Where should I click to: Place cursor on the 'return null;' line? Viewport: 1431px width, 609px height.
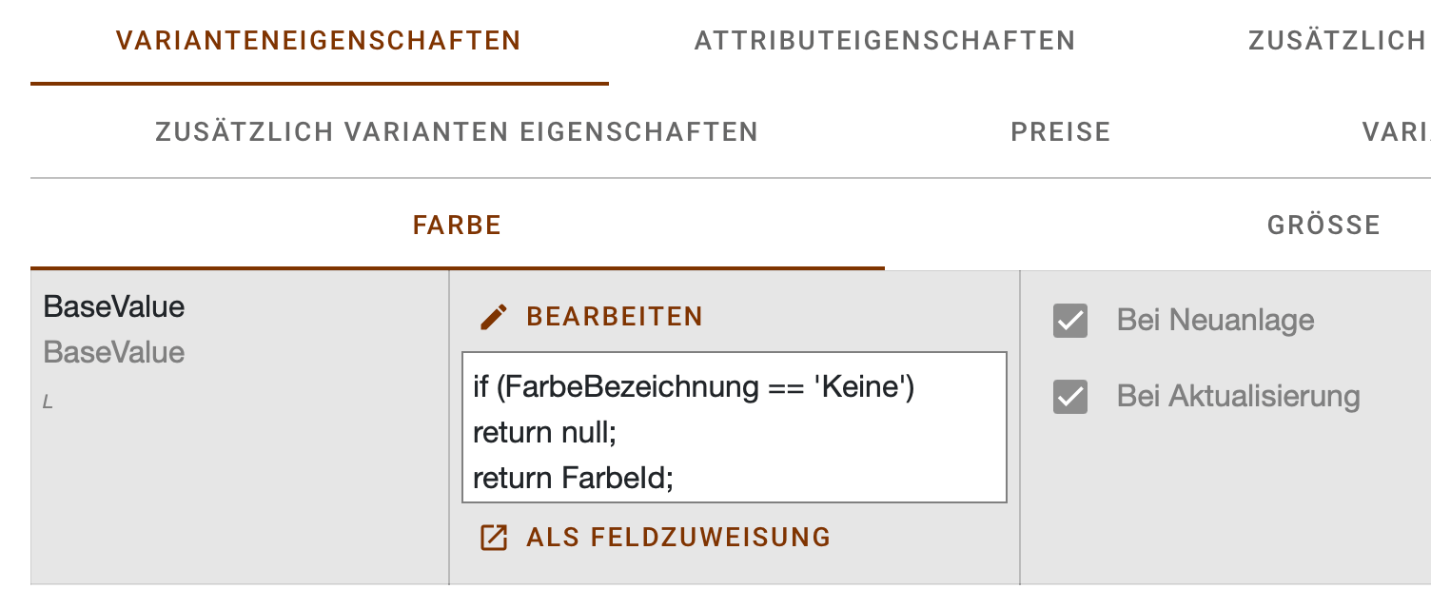coord(545,433)
